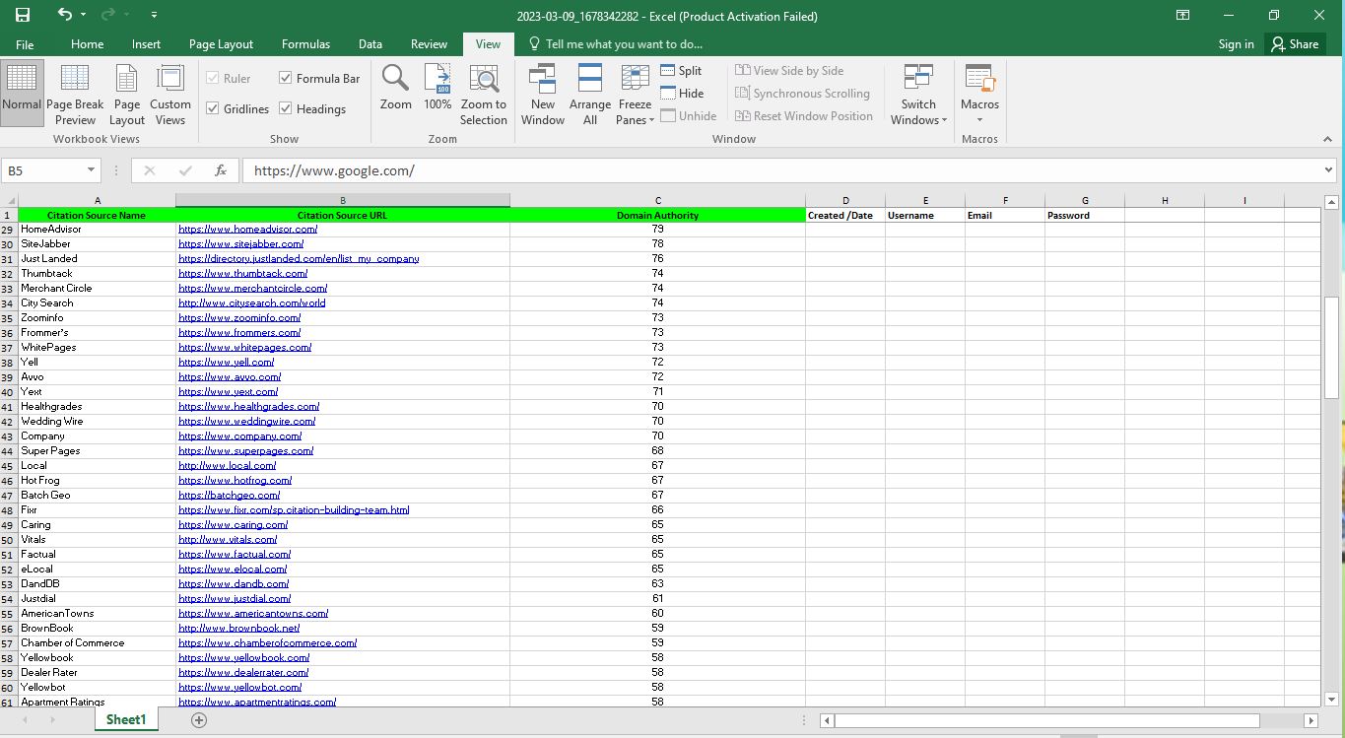Viewport: 1345px width, 738px height.
Task: Open the sitejabber.com link
Action: 240,244
